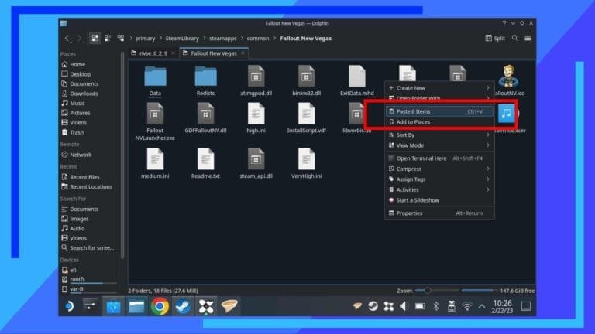Viewport: 595px width, 334px height.
Task: Expand the Compress submenu
Action: [439, 169]
